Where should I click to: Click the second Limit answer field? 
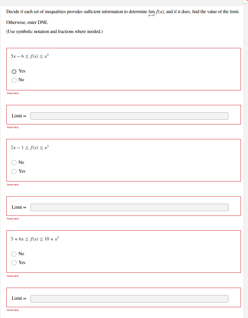pos(129,207)
